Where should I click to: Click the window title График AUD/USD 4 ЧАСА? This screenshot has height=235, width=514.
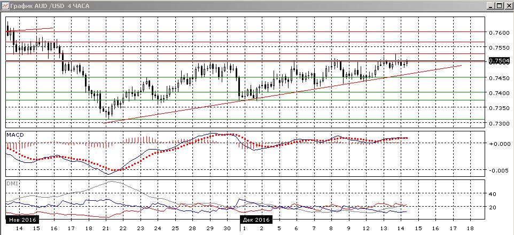(x=49, y=6)
